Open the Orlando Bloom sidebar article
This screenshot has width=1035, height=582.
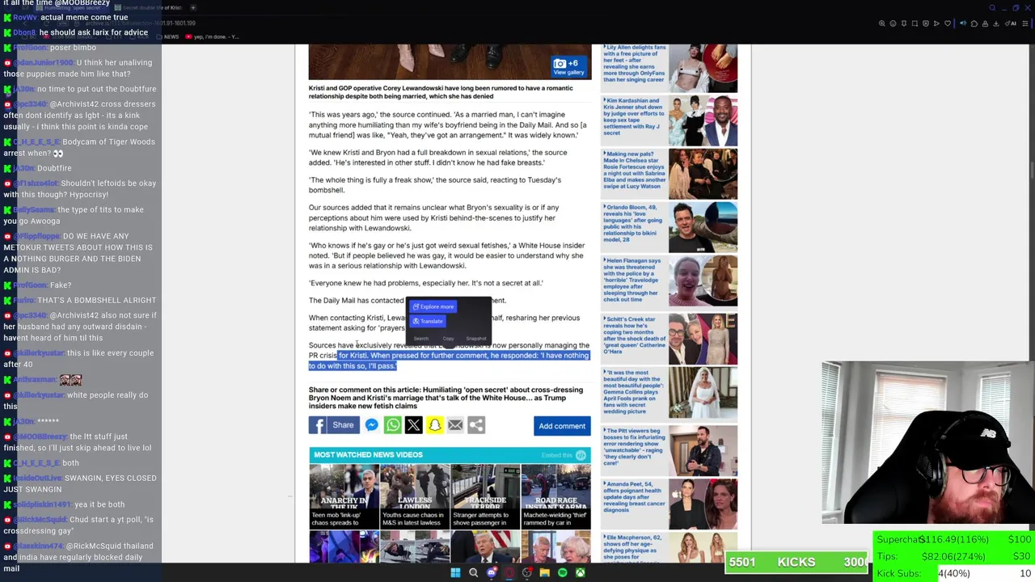click(x=670, y=227)
